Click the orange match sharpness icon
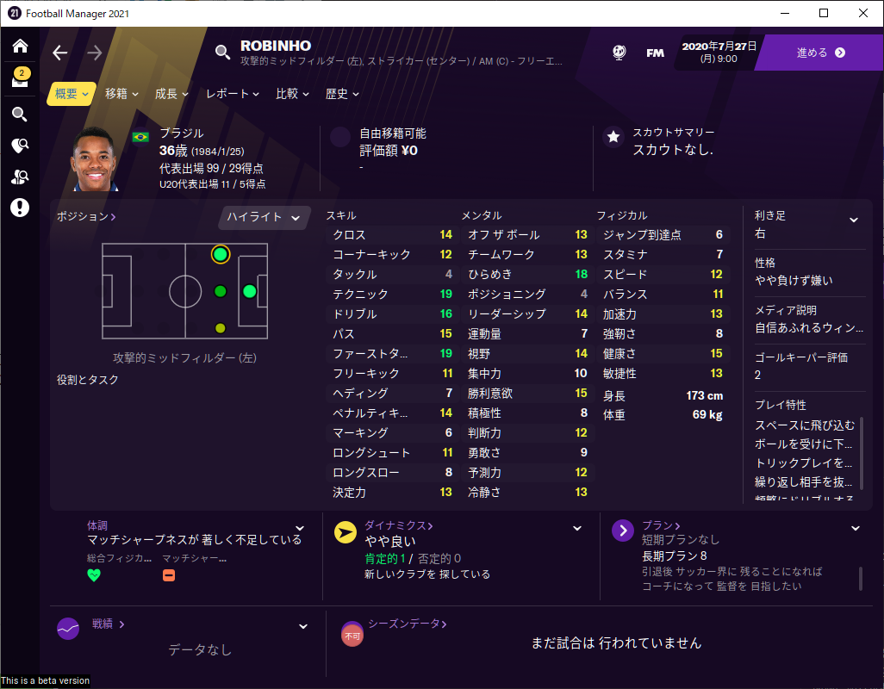Image resolution: width=884 pixels, height=689 pixels. 169,575
